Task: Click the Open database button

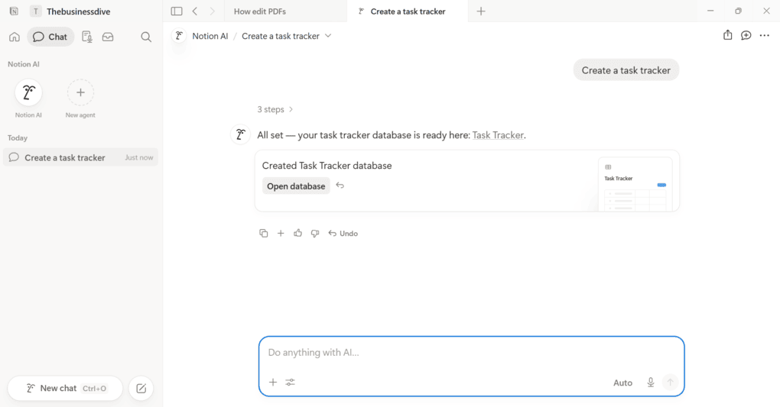Action: [x=296, y=186]
